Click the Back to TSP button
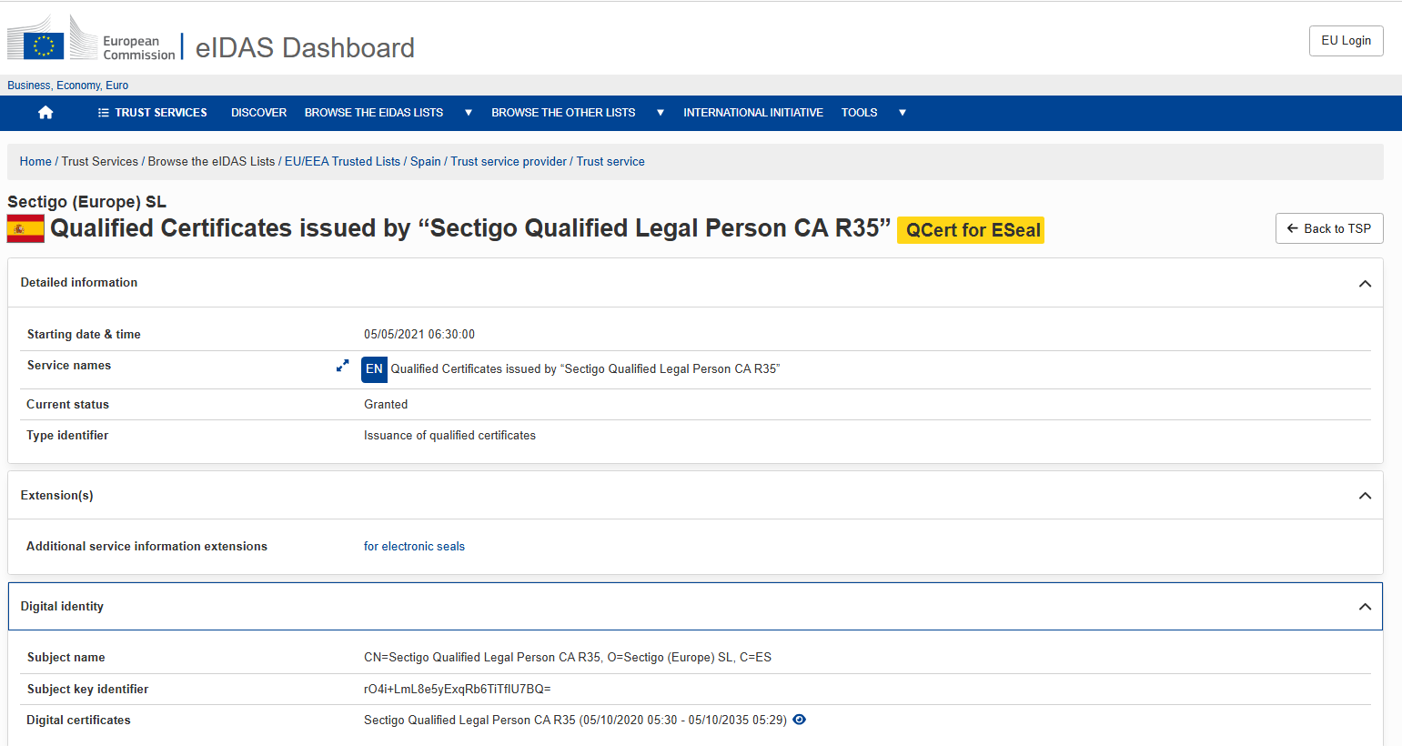The height and width of the screenshot is (746, 1402). pyautogui.click(x=1329, y=228)
